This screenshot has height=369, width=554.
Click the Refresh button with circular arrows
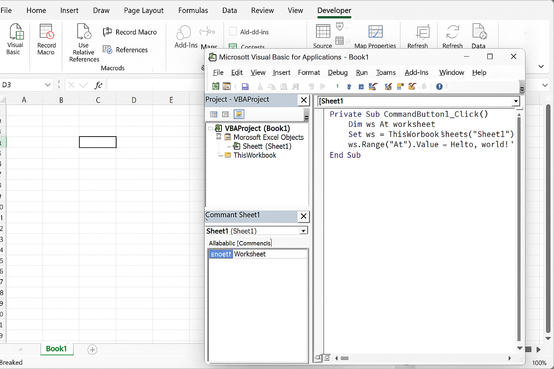pos(452,36)
